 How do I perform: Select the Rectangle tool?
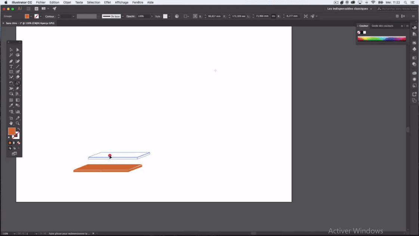[11, 72]
